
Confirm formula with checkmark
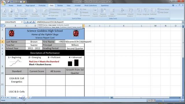coord(31,22)
